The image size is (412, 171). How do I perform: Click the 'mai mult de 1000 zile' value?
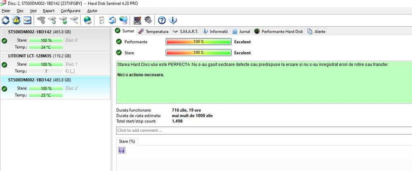tap(192, 115)
